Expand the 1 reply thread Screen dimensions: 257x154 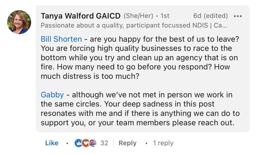tap(163, 143)
